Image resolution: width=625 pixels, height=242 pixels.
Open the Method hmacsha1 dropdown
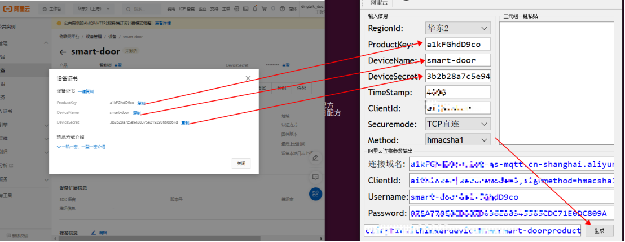(x=457, y=140)
